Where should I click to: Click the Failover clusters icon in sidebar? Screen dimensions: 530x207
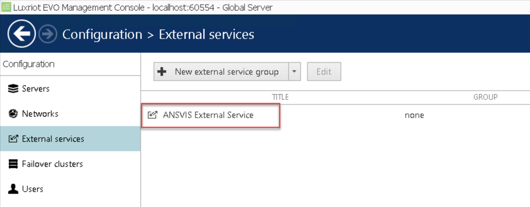(x=14, y=164)
